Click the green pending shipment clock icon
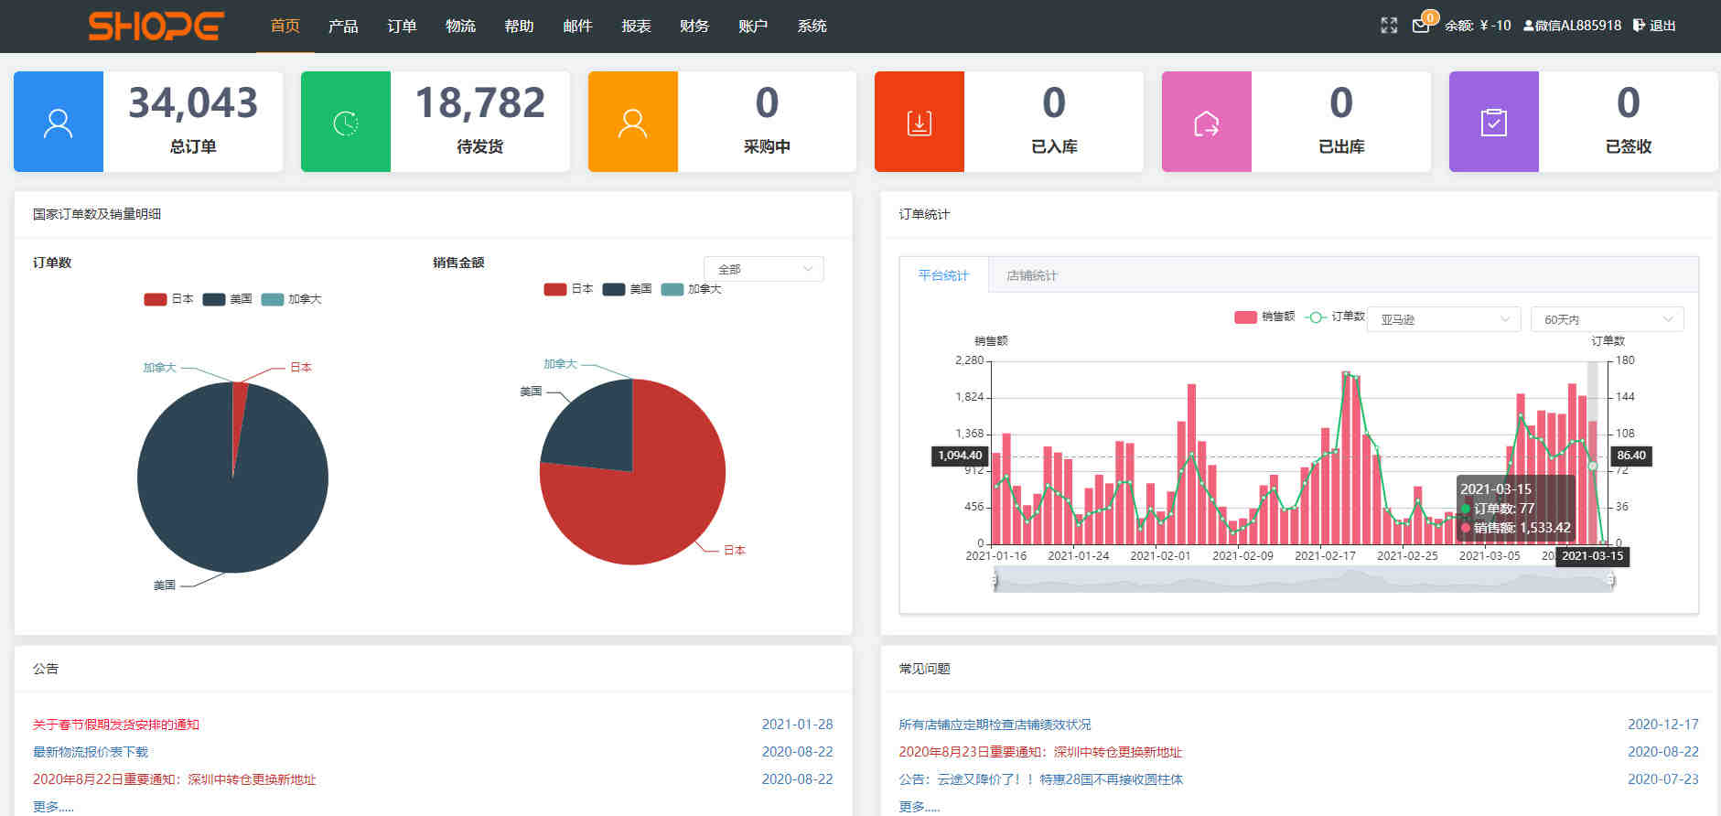 pos(346,123)
